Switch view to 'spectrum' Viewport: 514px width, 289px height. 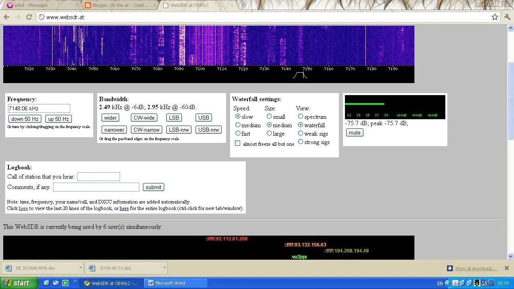click(x=300, y=116)
